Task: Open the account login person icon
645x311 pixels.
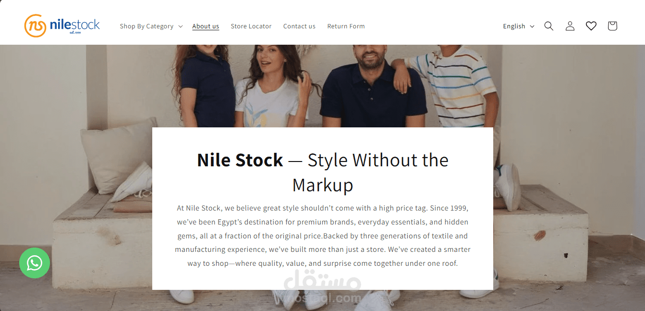Action: click(x=570, y=26)
